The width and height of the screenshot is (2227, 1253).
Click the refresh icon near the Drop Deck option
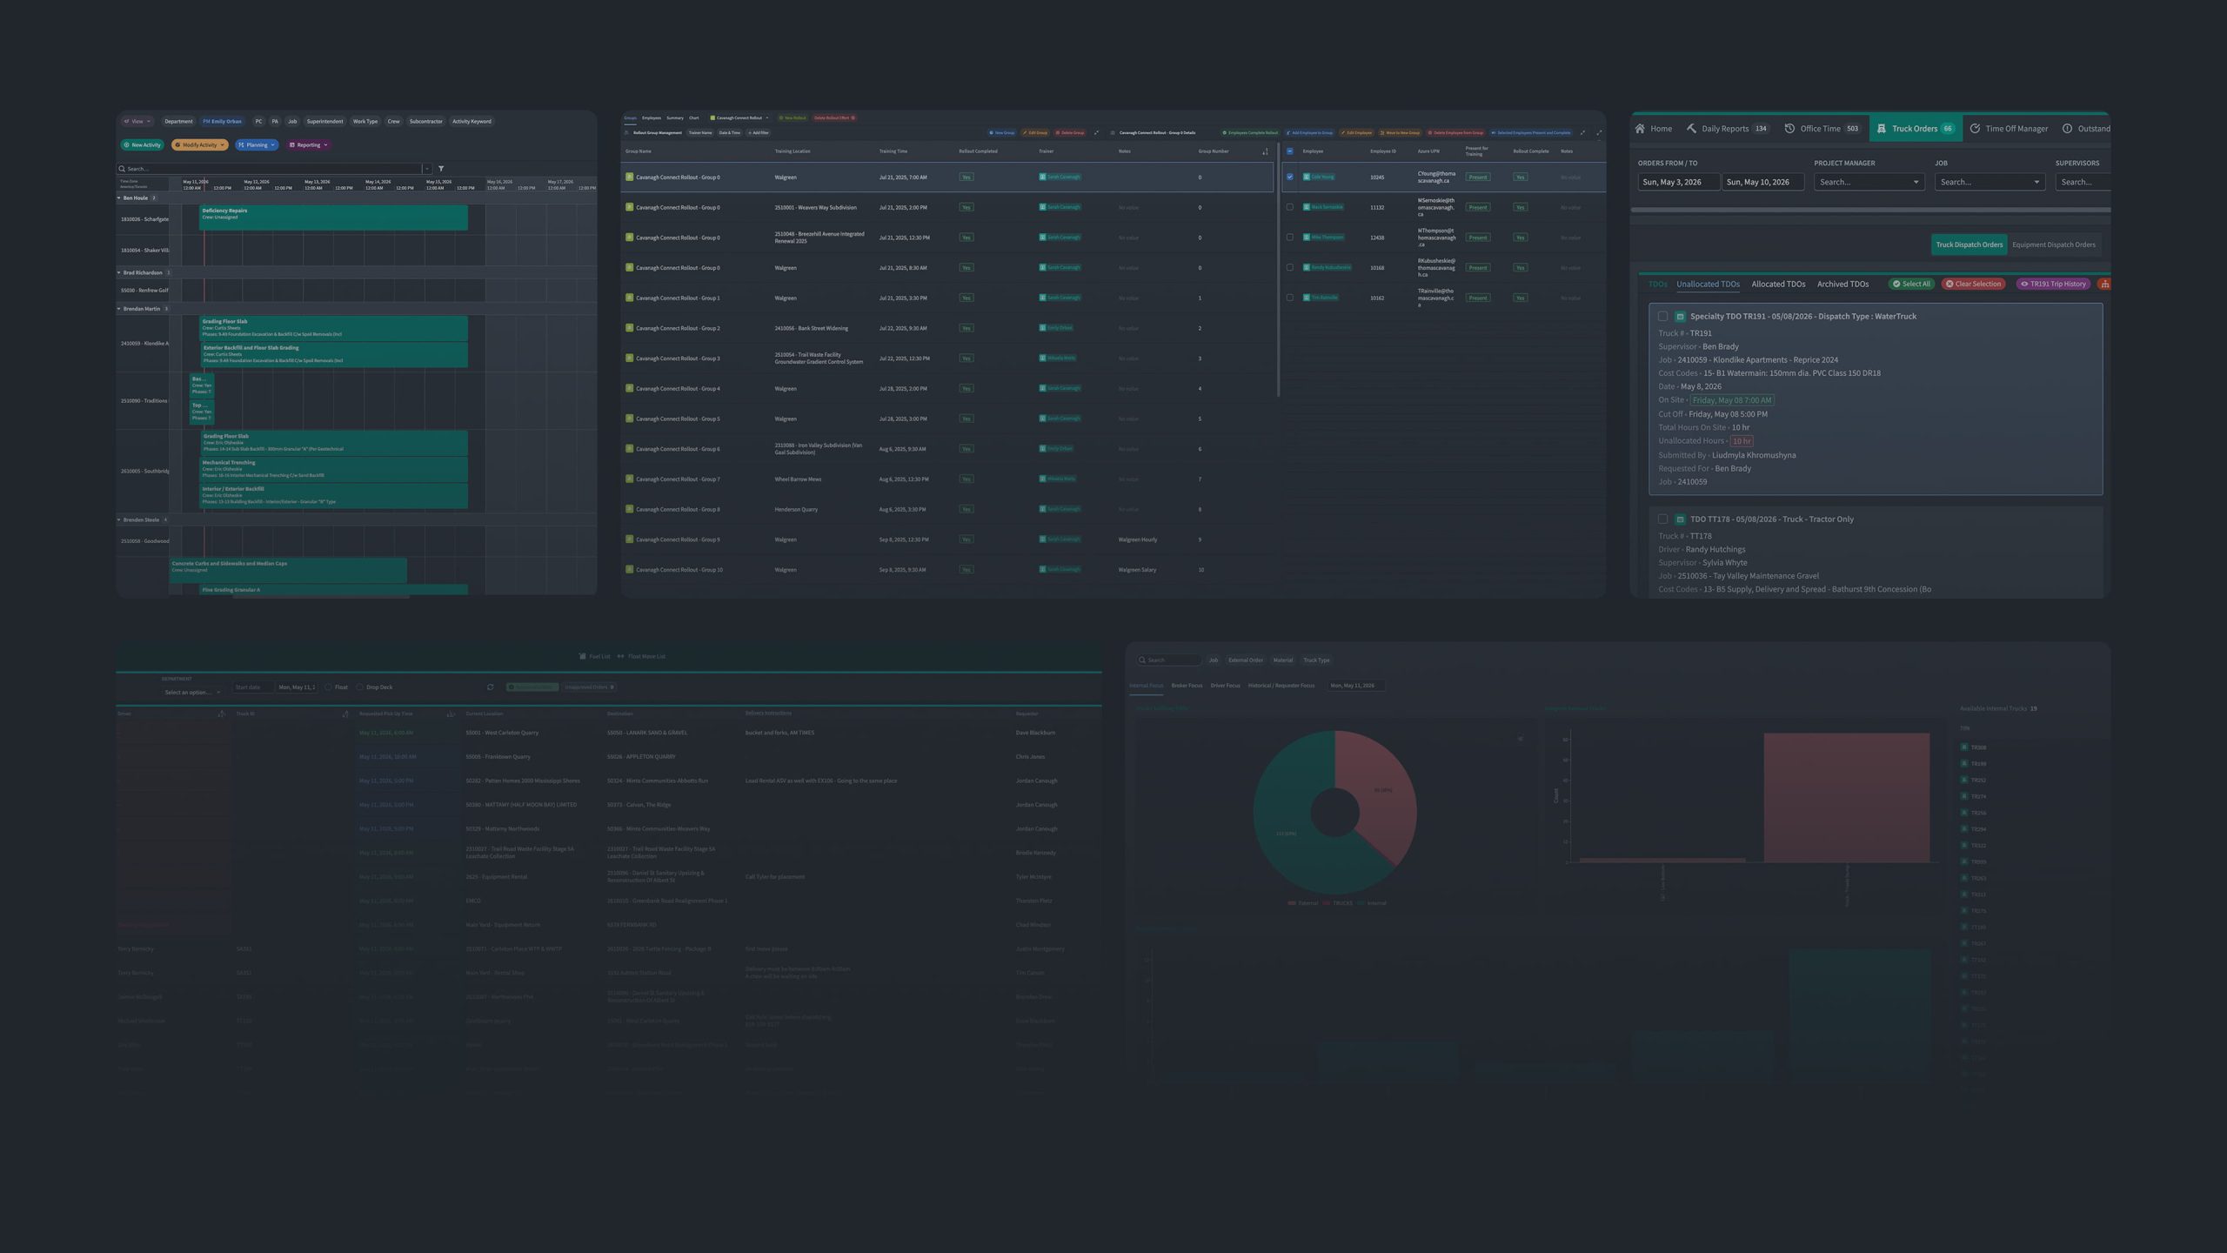[x=490, y=687]
